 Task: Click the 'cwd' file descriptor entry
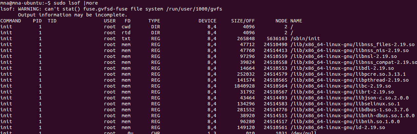click(x=126, y=27)
